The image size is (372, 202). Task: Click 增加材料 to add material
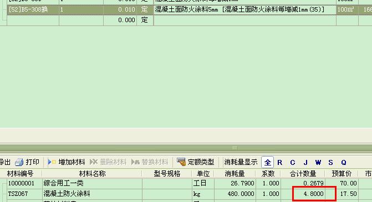[x=67, y=162]
